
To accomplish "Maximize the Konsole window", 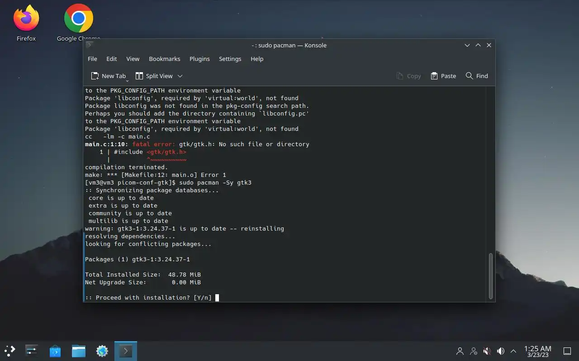I will [x=478, y=45].
